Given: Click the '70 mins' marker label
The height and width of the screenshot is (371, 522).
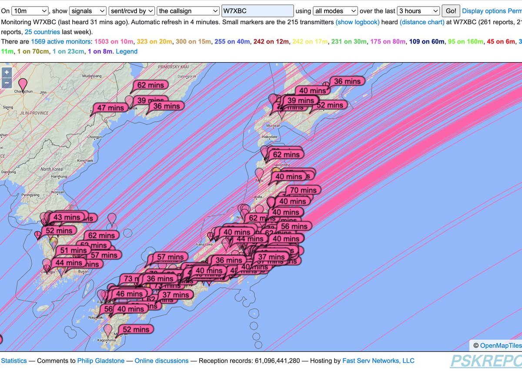Looking at the screenshot, I should (303, 190).
